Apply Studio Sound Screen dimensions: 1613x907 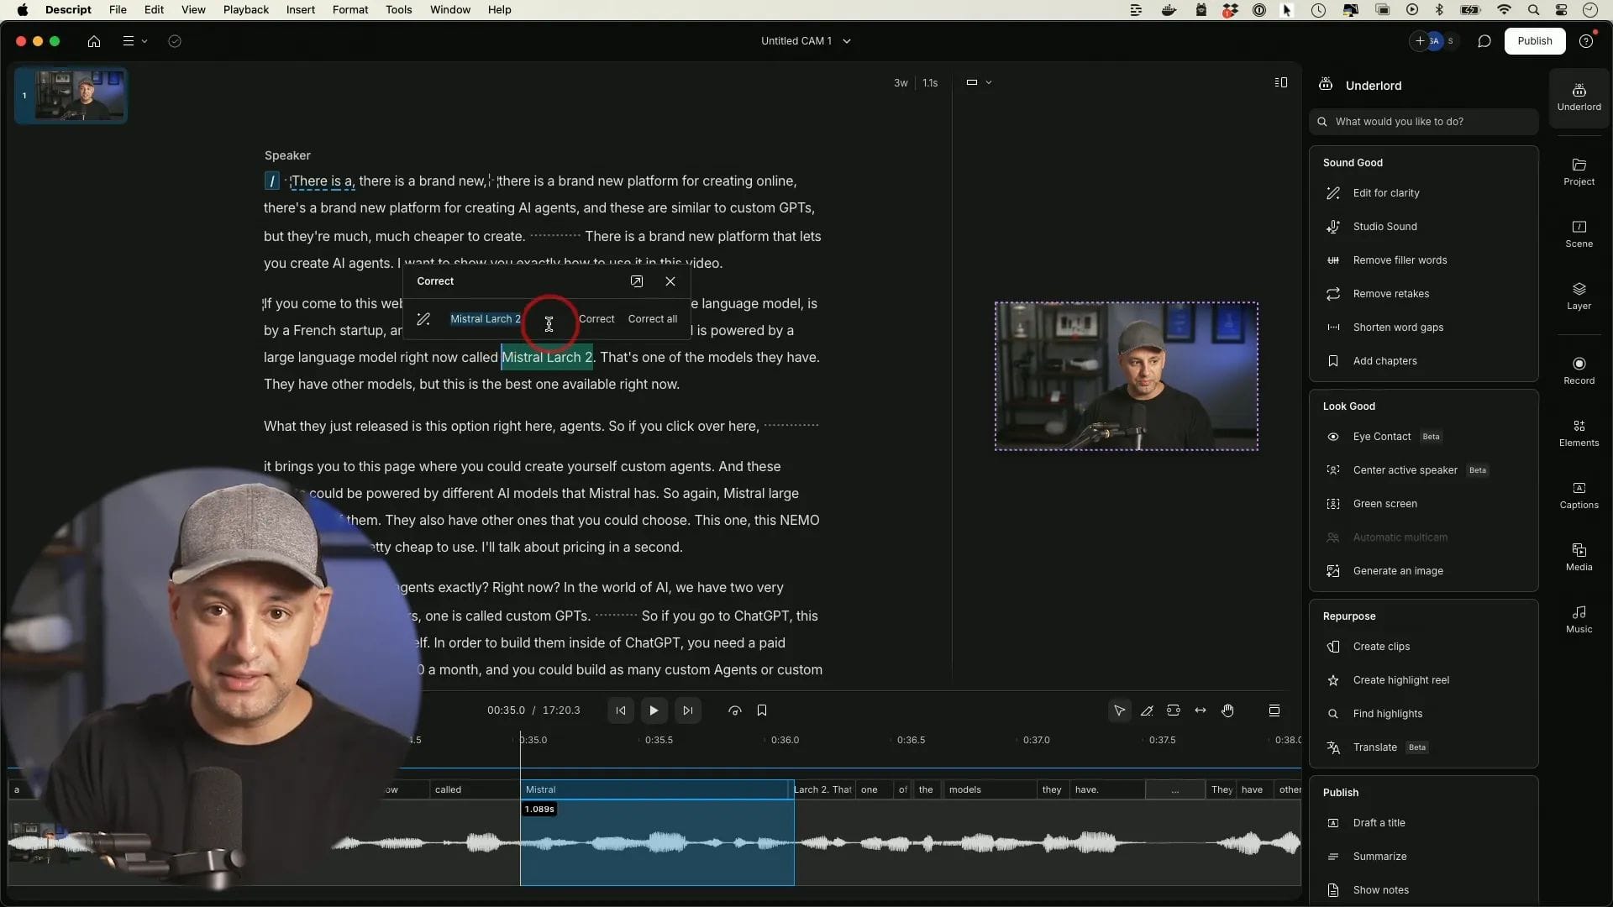pyautogui.click(x=1384, y=227)
